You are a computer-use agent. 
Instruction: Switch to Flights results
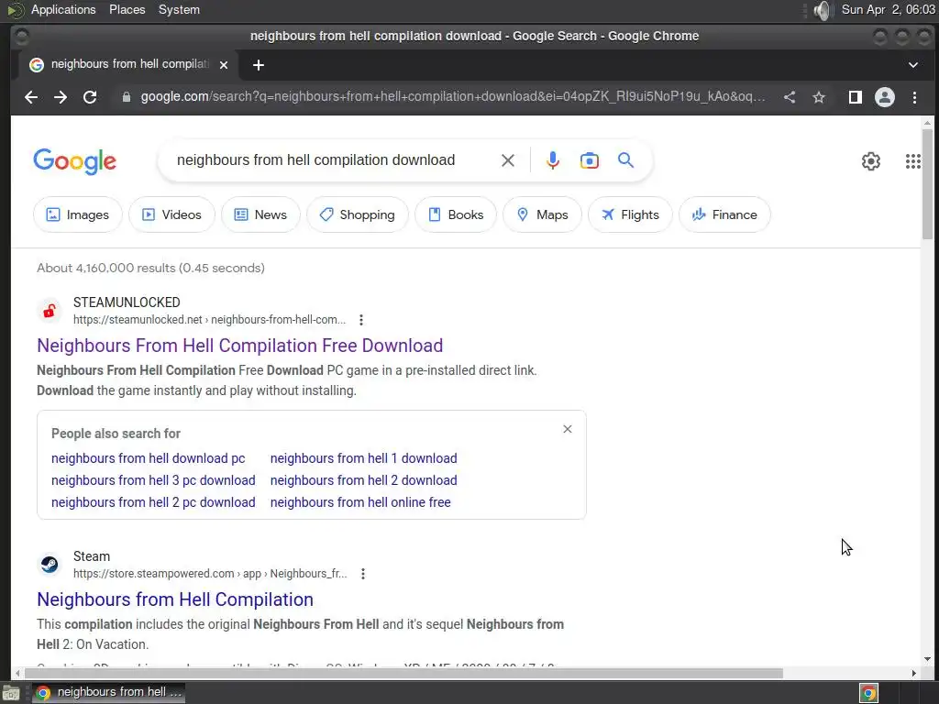(630, 214)
